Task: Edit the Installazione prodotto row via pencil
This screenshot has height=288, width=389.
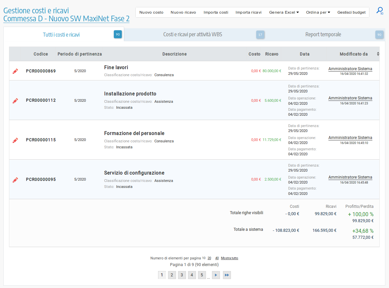Action: pos(15,100)
